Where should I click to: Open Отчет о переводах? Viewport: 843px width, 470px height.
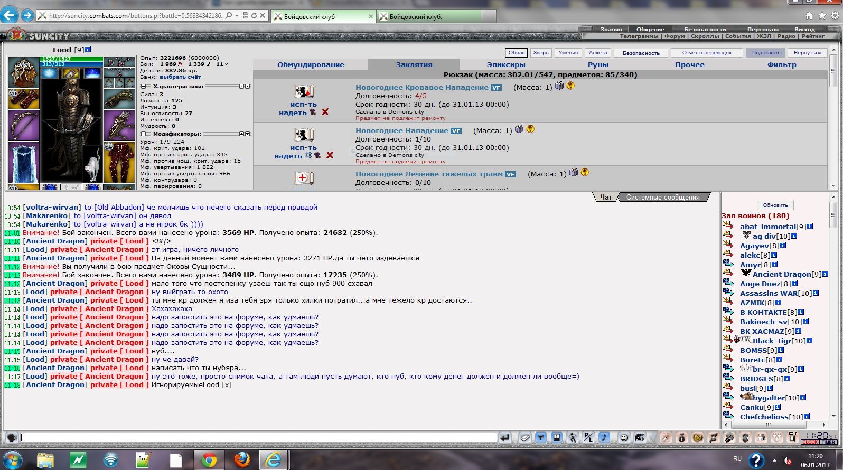coord(707,53)
